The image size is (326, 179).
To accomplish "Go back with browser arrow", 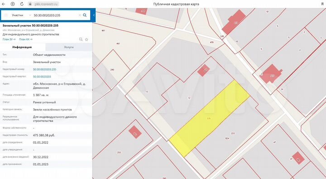I will (x=4, y=4).
